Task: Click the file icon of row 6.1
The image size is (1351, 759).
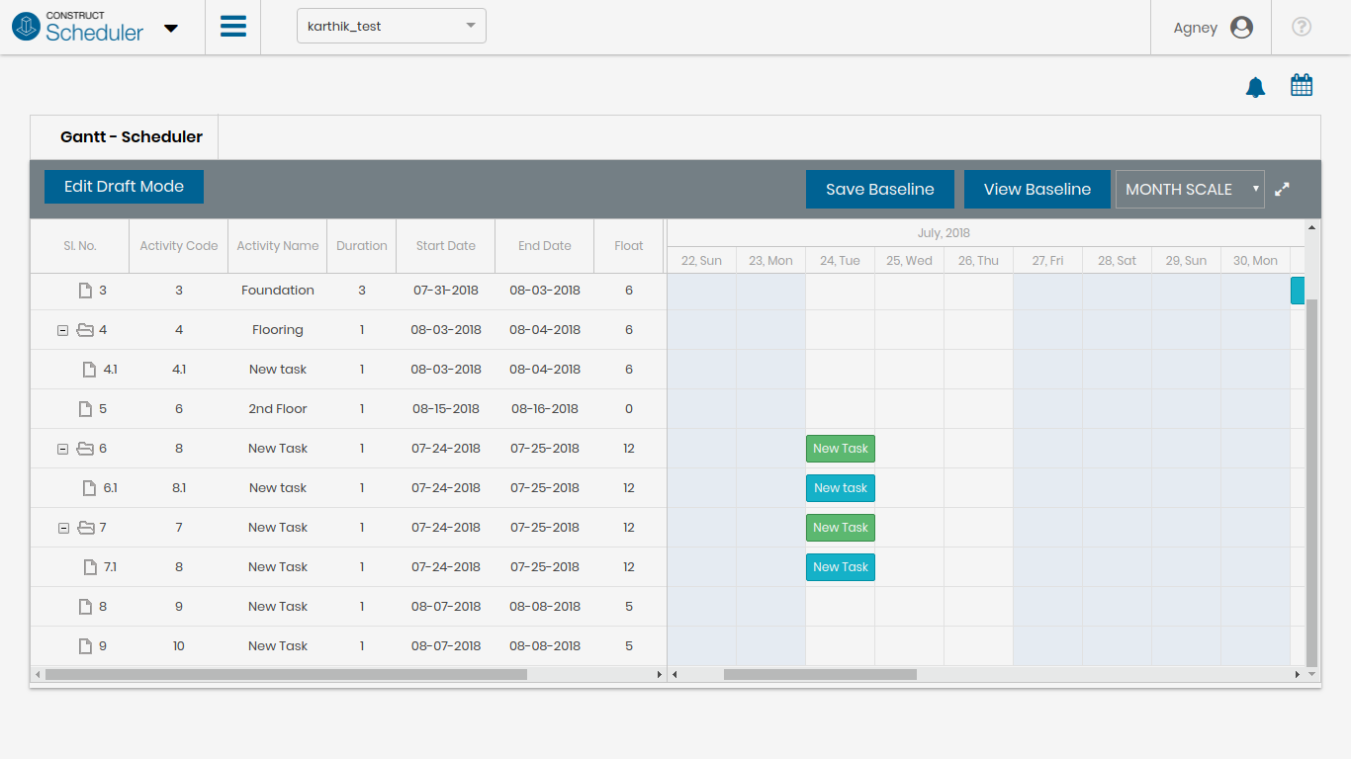Action: click(x=89, y=488)
